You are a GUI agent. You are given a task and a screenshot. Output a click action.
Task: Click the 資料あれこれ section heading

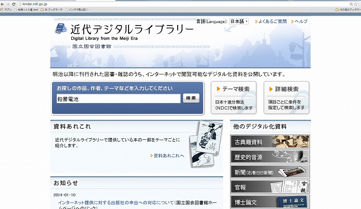(x=72, y=126)
